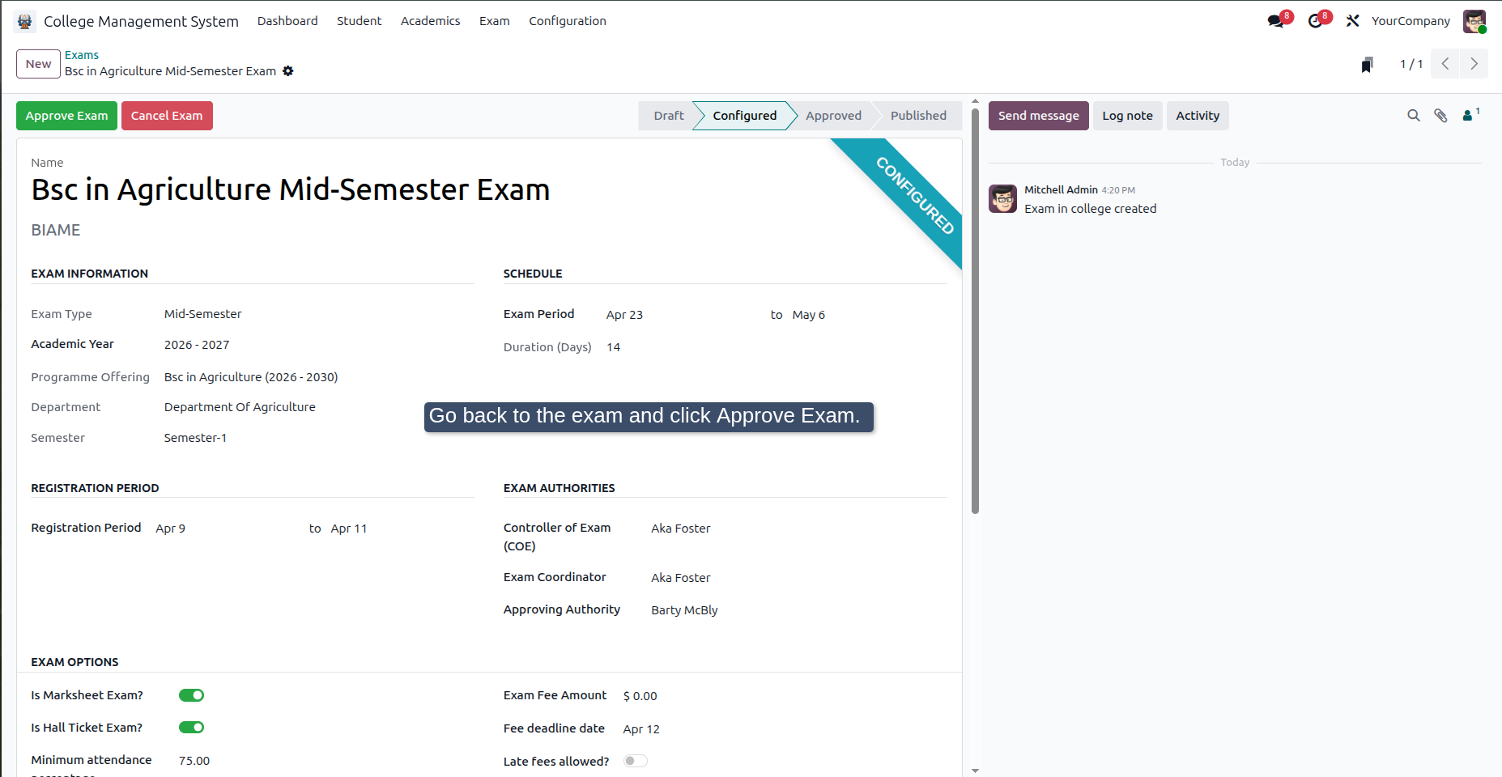
Task: Click the Log note button
Action: [x=1128, y=116]
